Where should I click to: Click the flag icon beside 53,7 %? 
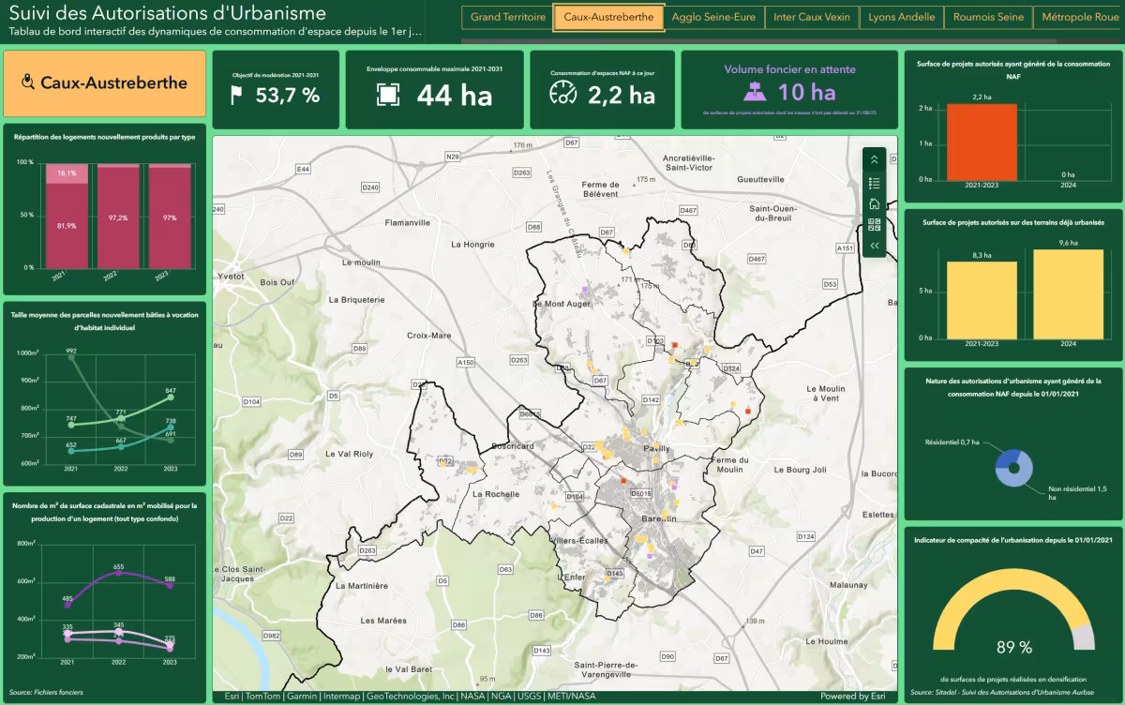point(237,95)
